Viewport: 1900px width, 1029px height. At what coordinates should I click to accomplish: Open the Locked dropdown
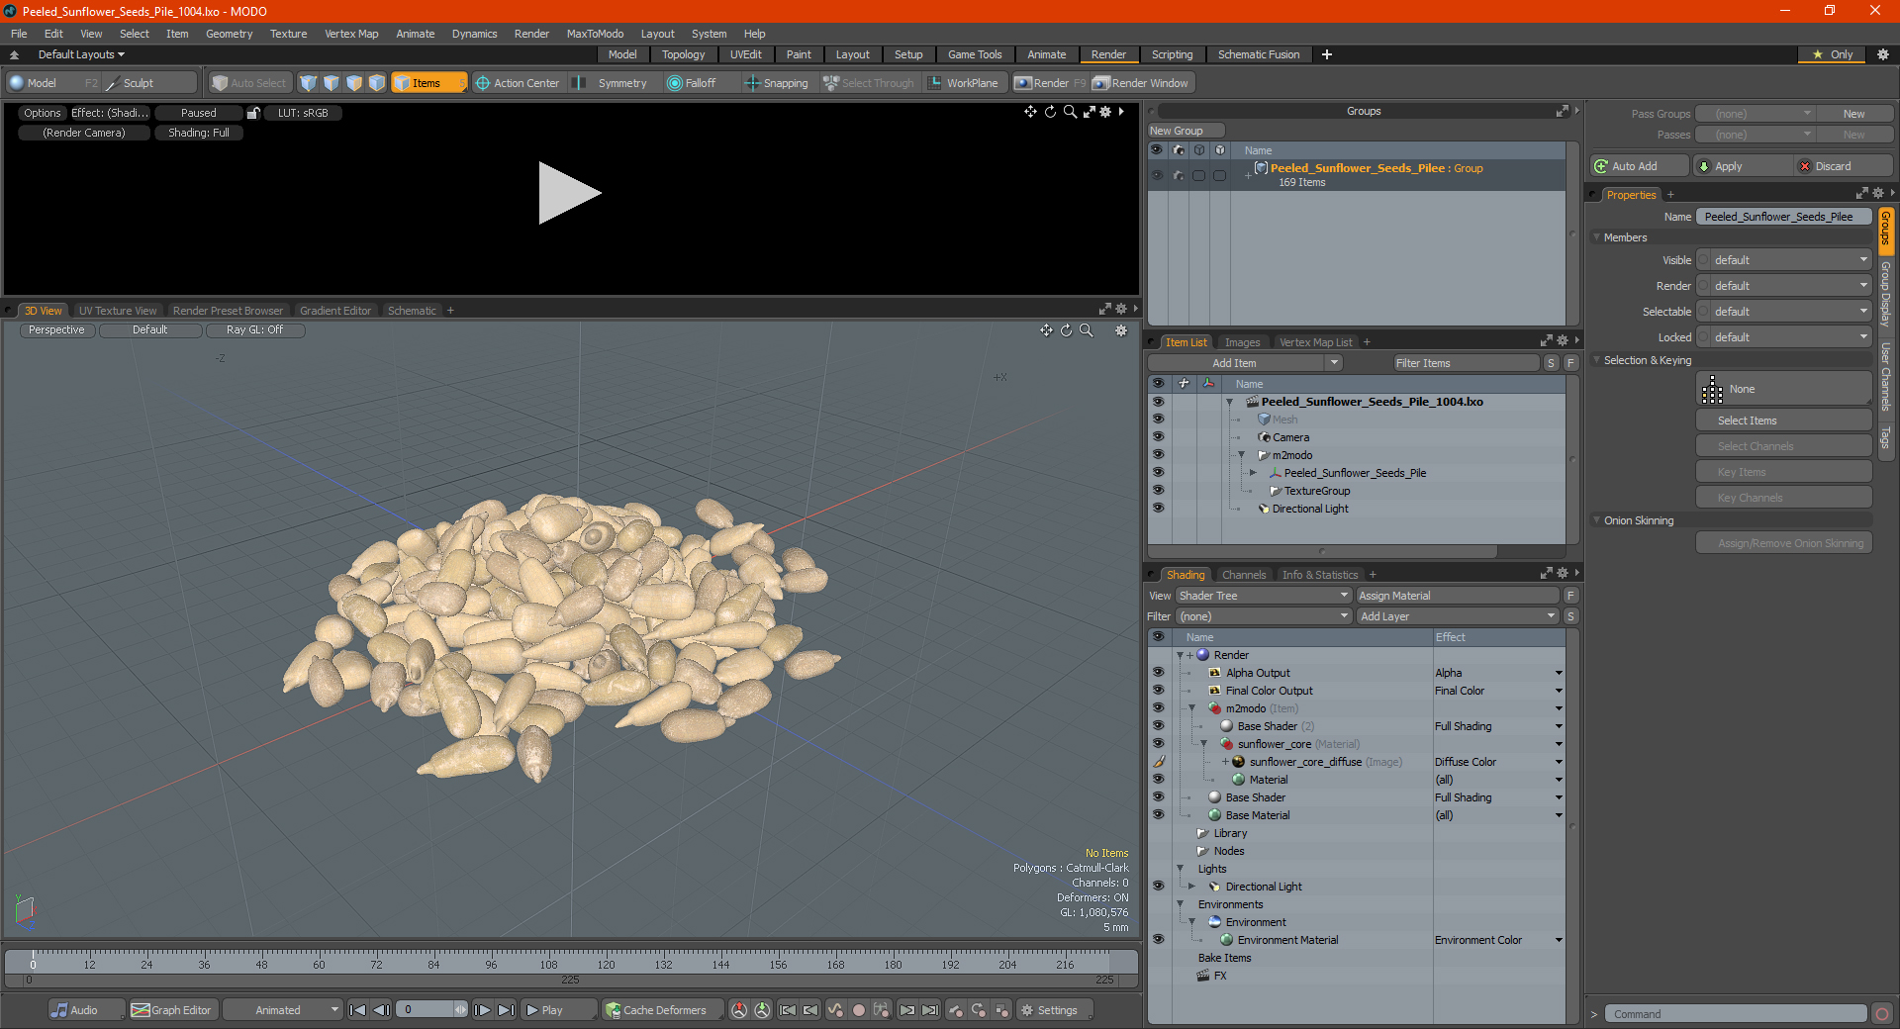pos(1790,337)
